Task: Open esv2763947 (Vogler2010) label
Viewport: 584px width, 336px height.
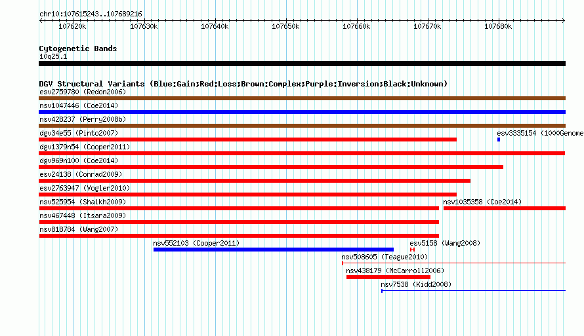Action: [85, 188]
